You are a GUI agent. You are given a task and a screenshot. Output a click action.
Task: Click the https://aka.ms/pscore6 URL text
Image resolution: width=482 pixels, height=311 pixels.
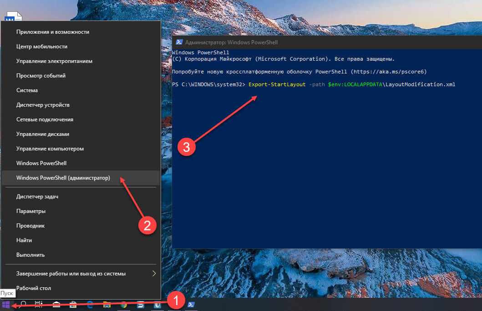(x=389, y=72)
